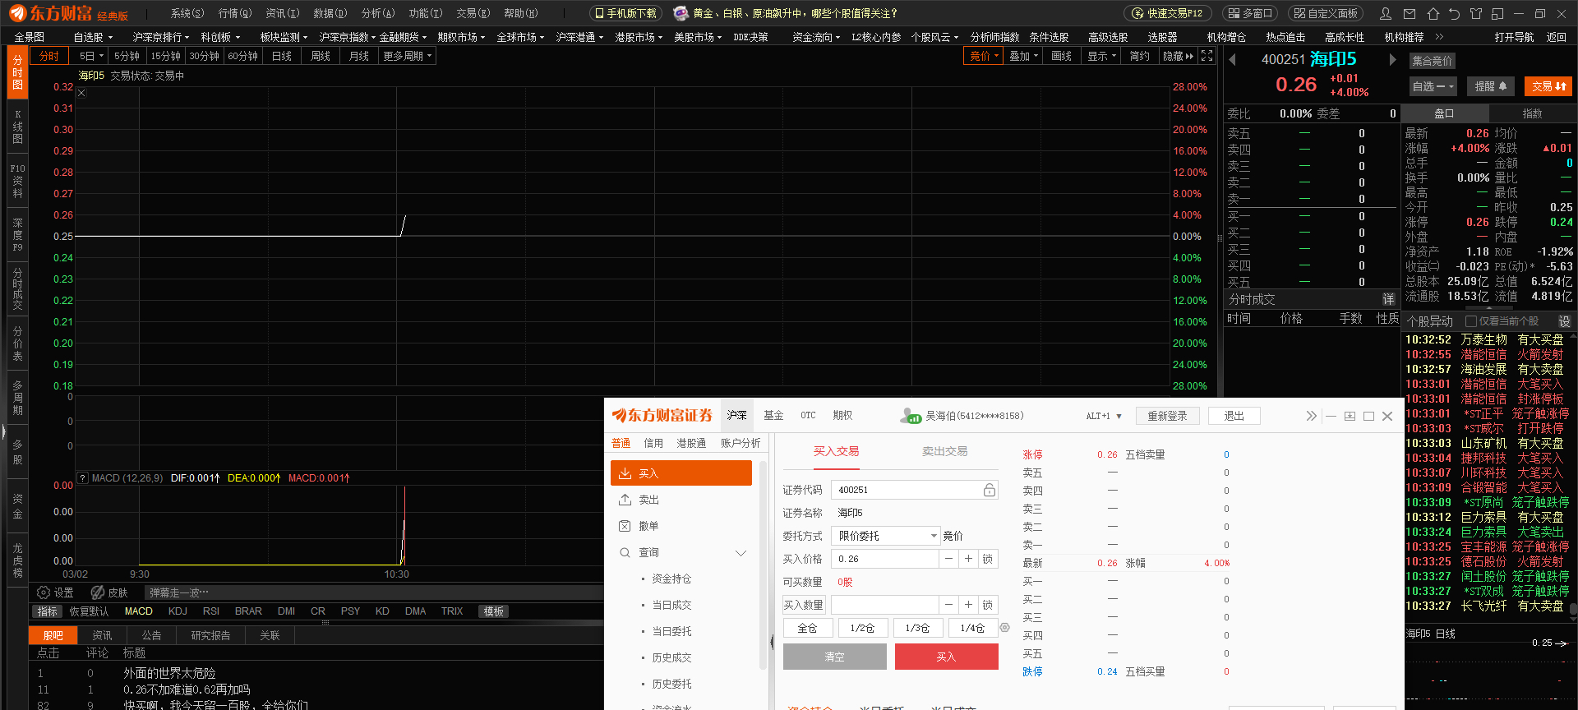
Task: Switch to 基金 tab in trading window
Action: (x=773, y=416)
